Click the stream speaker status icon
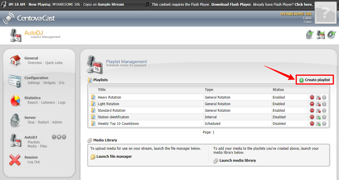Image resolution: width=339 pixels, height=180 pixels. 332,35
